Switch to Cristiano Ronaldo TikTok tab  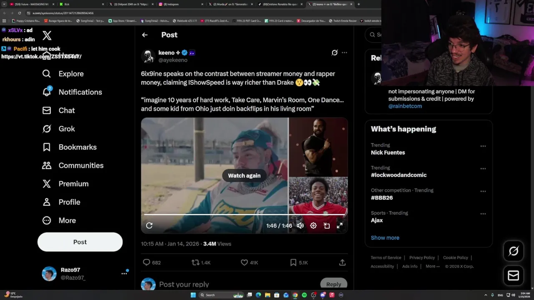pos(280,4)
